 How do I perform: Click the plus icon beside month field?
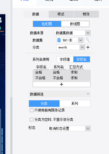pos(88,47)
